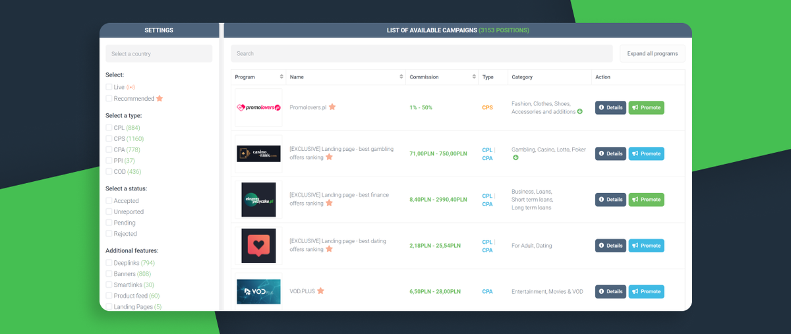Click Expand all programs button
The height and width of the screenshot is (334, 791).
pyautogui.click(x=653, y=54)
